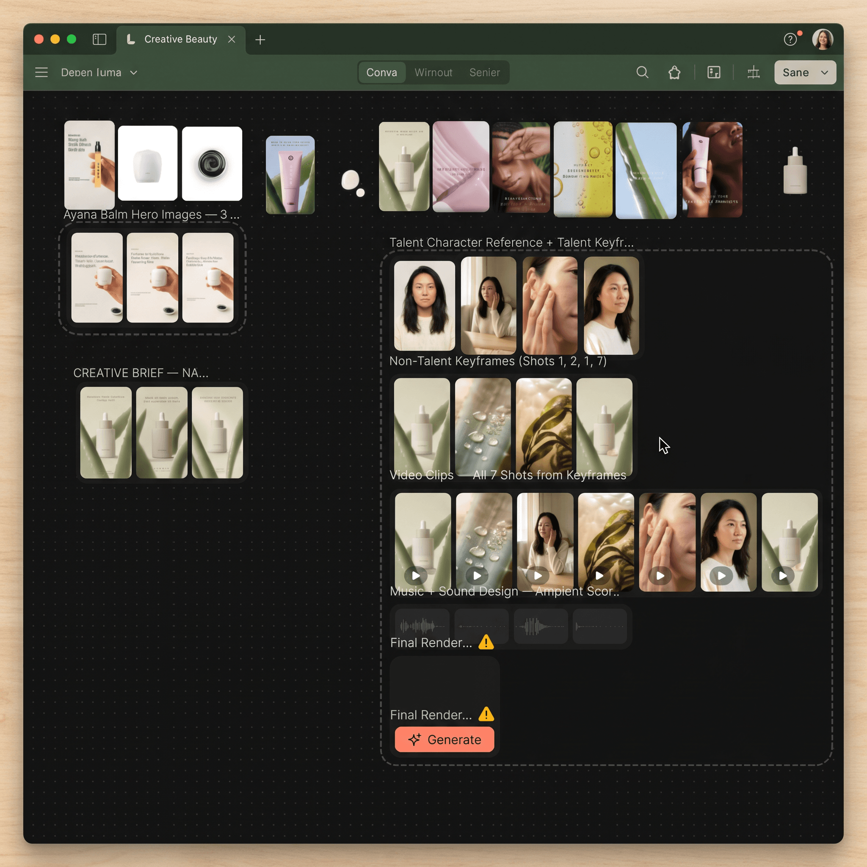
Task: Toggle the sidebar panel icon
Action: coord(99,39)
